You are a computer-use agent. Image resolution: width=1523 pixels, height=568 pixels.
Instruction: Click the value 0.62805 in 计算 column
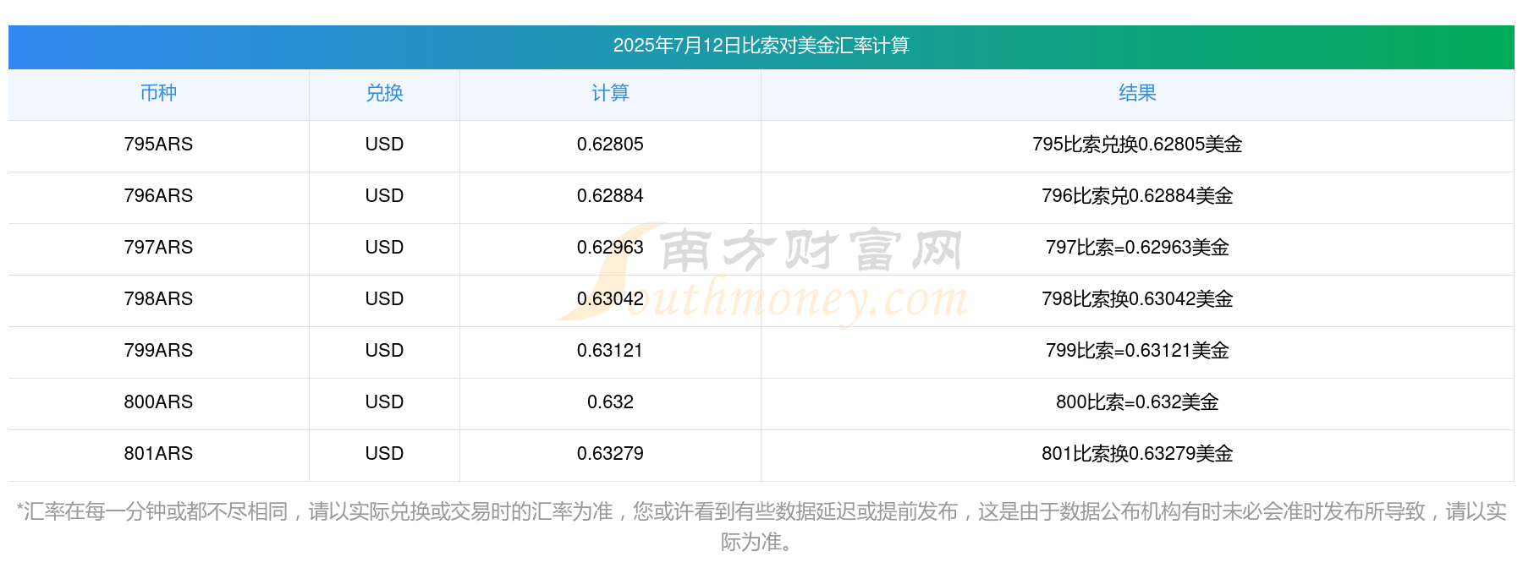(610, 145)
